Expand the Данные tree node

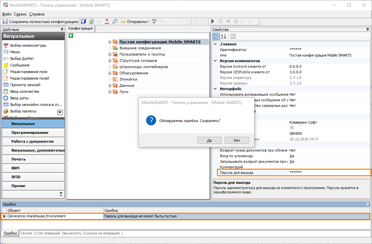tap(110, 86)
